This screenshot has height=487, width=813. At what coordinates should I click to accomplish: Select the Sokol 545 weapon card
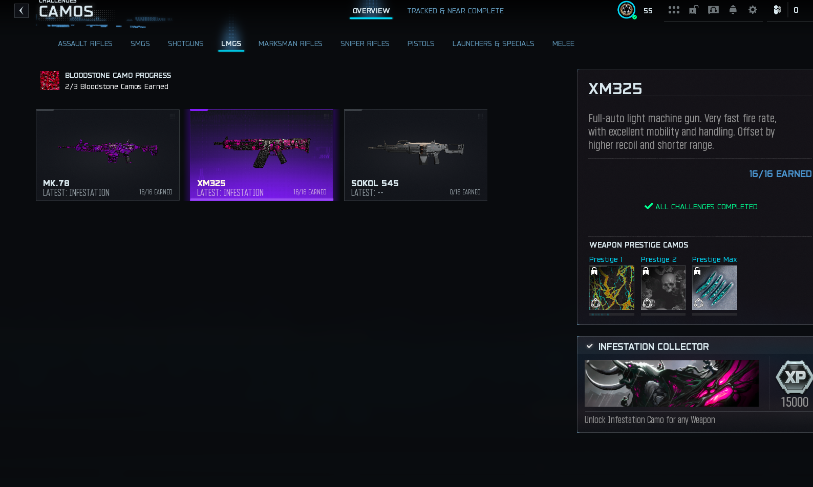pyautogui.click(x=416, y=155)
